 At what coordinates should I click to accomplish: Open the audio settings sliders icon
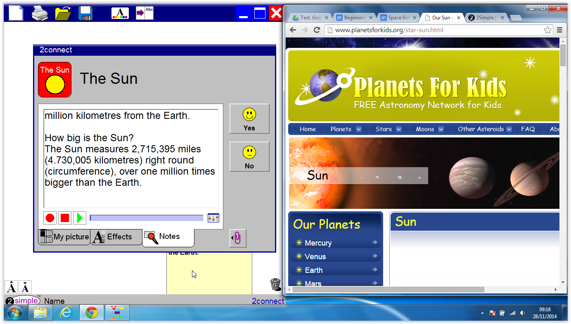coord(213,218)
